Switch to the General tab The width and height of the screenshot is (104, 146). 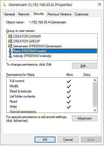pyautogui.click(x=9, y=14)
